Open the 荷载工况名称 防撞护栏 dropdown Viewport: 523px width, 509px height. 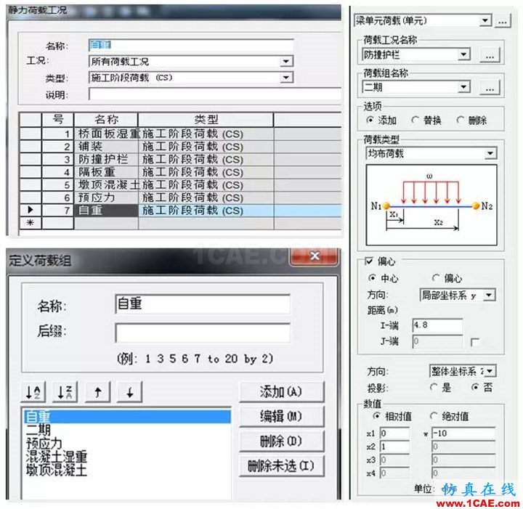[x=463, y=54]
